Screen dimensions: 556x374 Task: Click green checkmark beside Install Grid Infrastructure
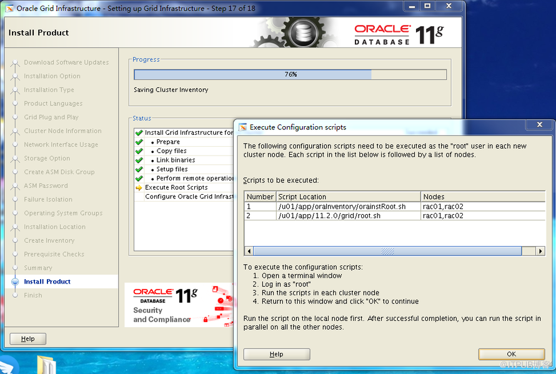(x=139, y=132)
